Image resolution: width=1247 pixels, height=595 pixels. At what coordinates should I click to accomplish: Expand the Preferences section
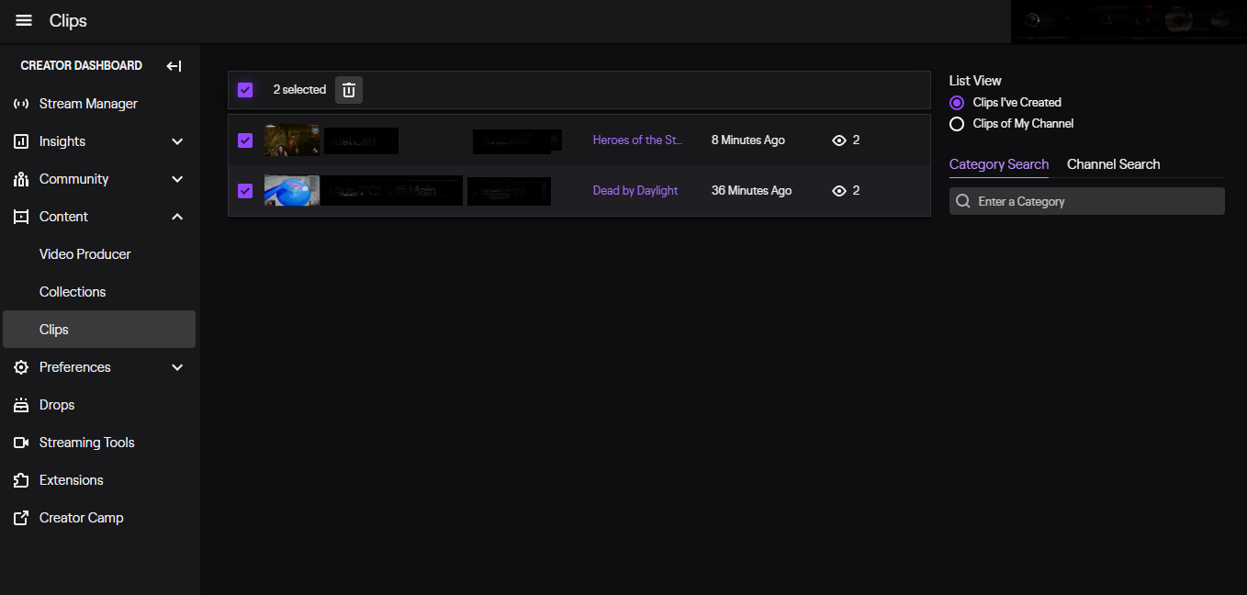pyautogui.click(x=177, y=367)
